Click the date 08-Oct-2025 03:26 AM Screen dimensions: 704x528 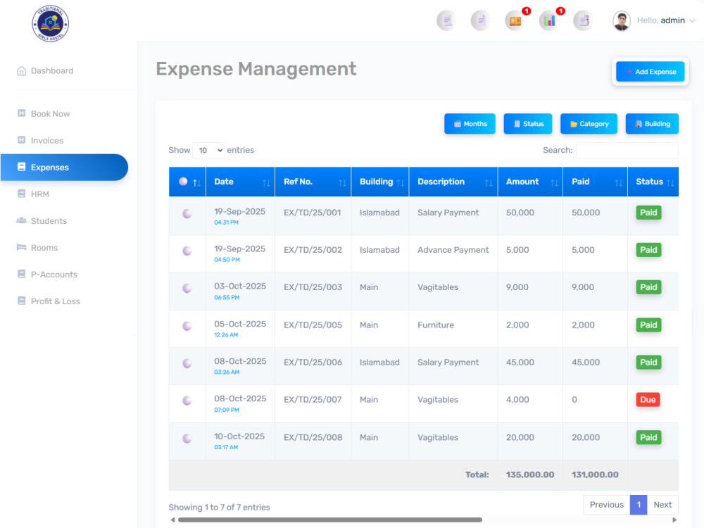point(240,365)
